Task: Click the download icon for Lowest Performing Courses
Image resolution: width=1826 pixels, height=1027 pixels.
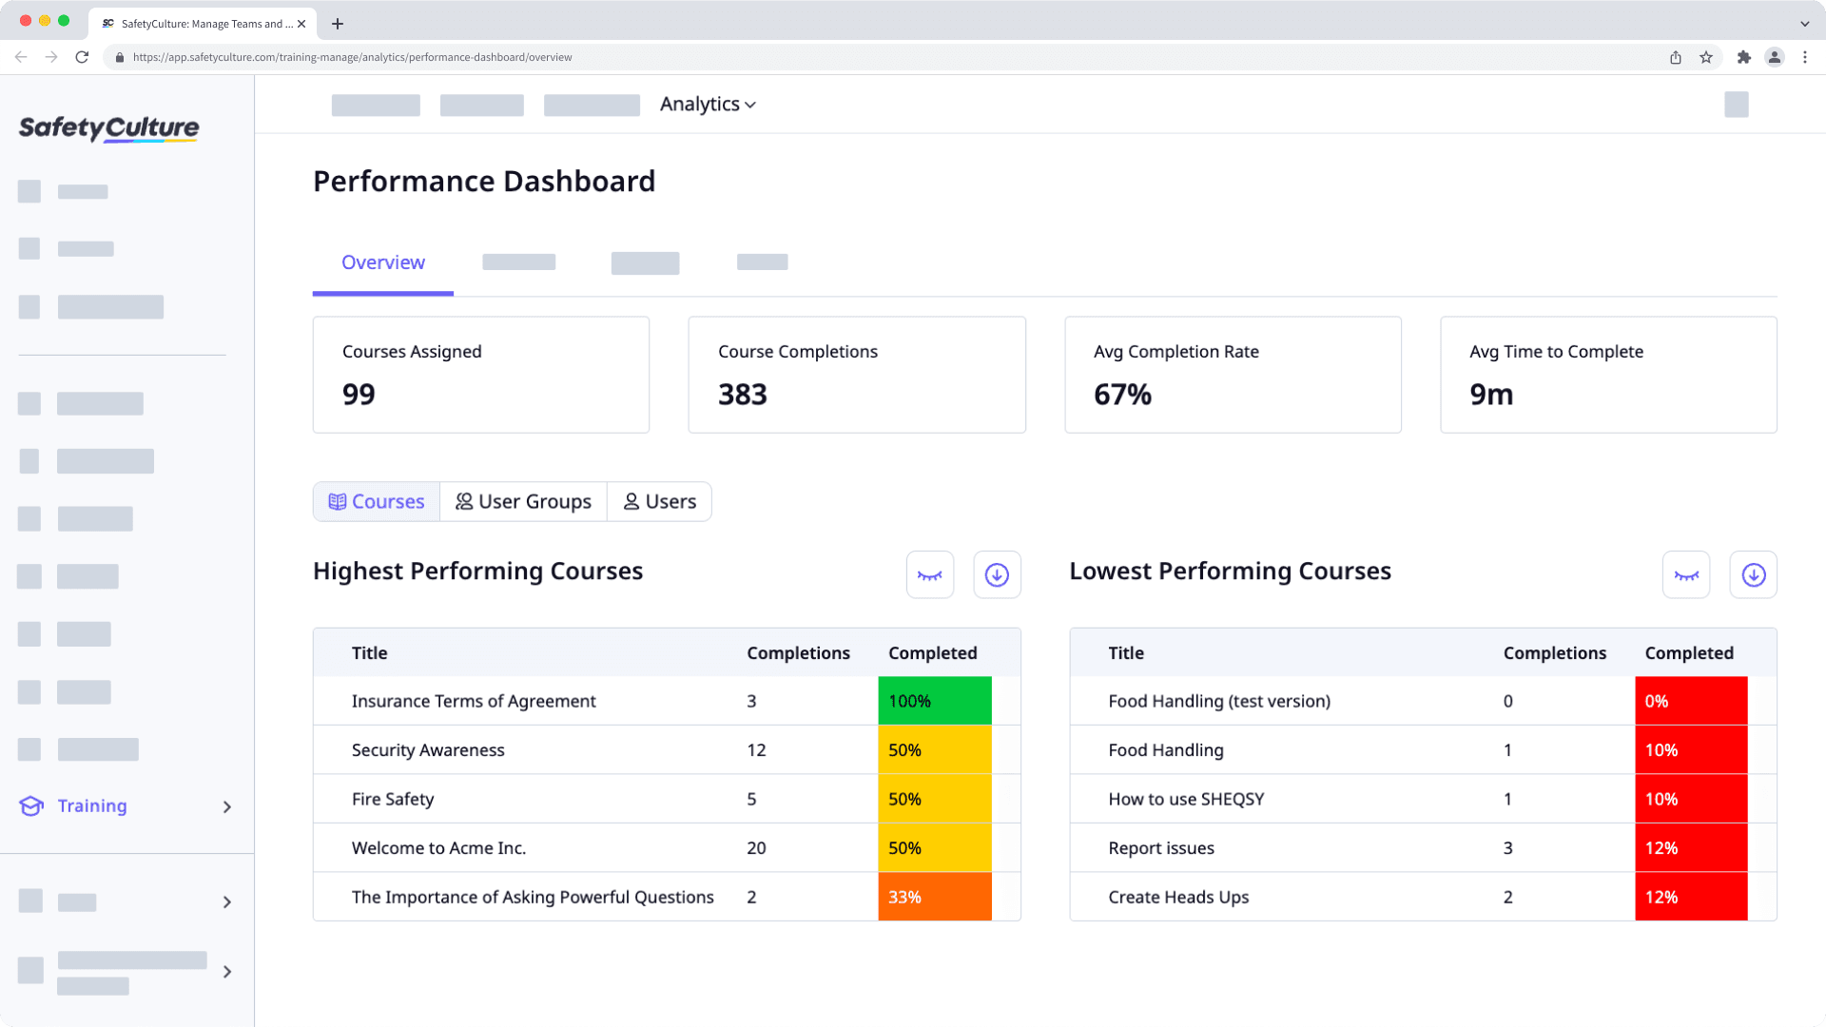Action: [x=1754, y=574]
